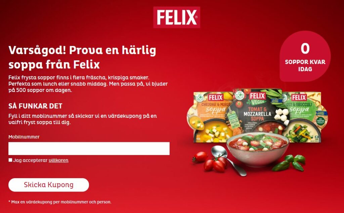This screenshot has height=213, width=344.
Task: Click the SÅ FUNKAR DET heading
Action: [x=35, y=106]
